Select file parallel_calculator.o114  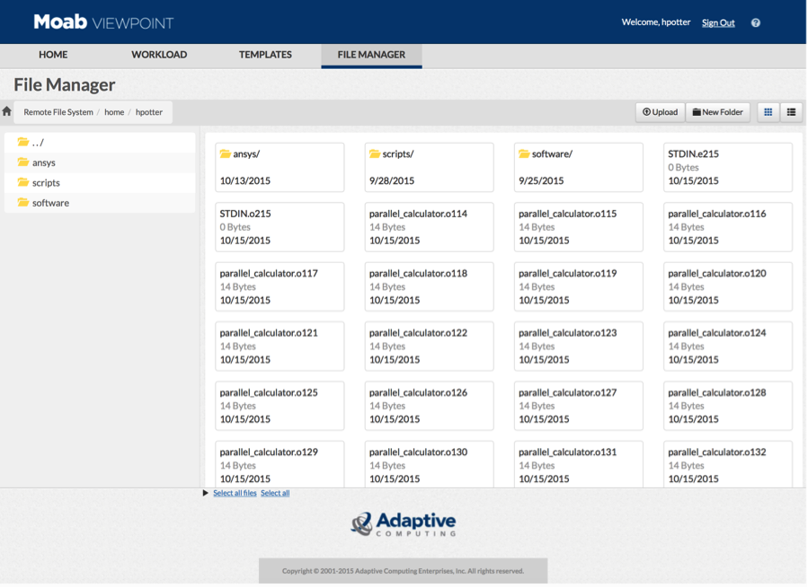[x=430, y=227]
